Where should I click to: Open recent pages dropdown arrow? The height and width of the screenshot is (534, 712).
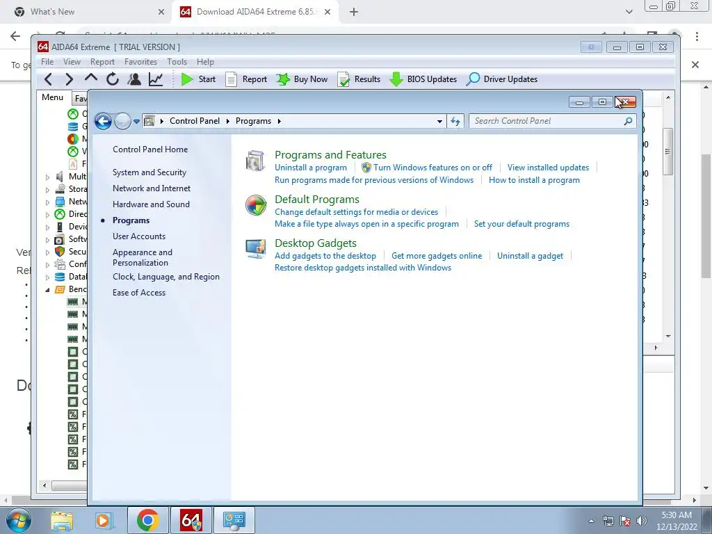(x=137, y=122)
